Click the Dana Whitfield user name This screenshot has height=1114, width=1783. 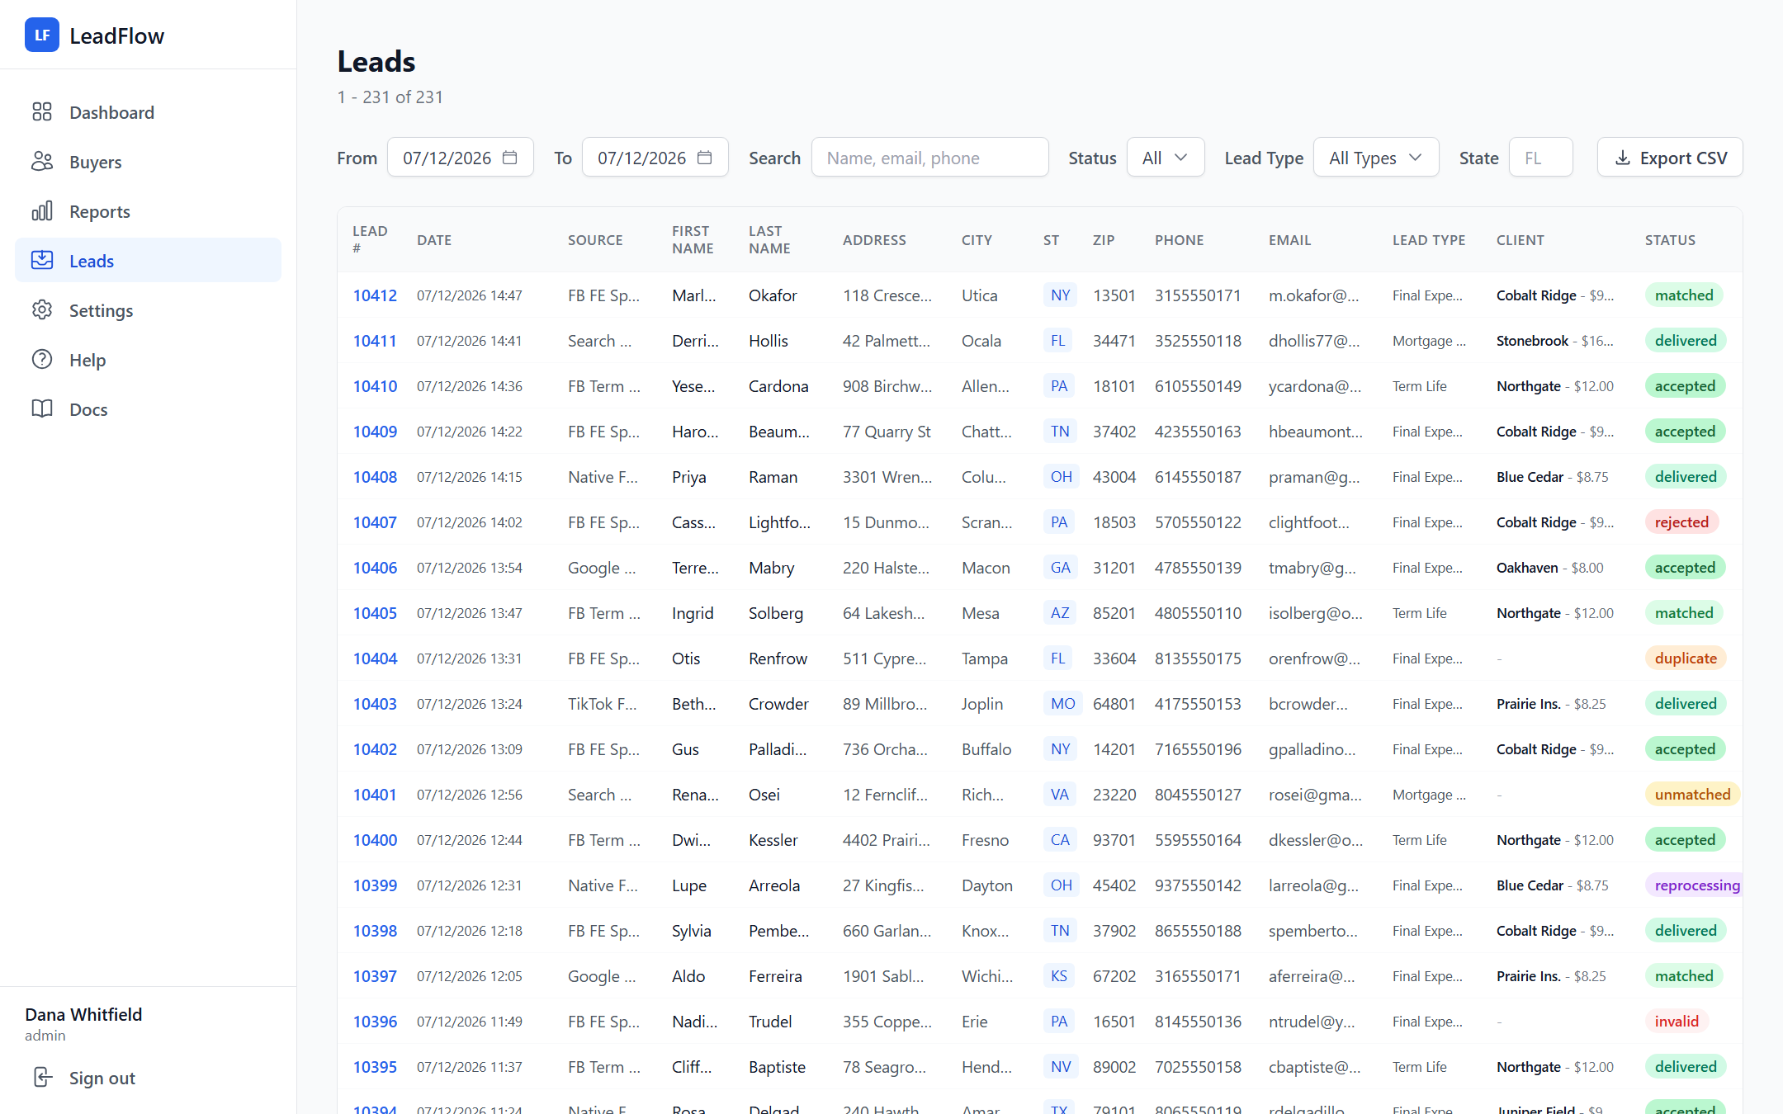coord(83,1014)
